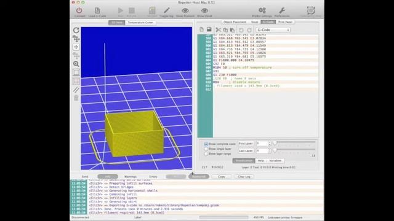Open the Load G-Code file icon

[x=97, y=10]
